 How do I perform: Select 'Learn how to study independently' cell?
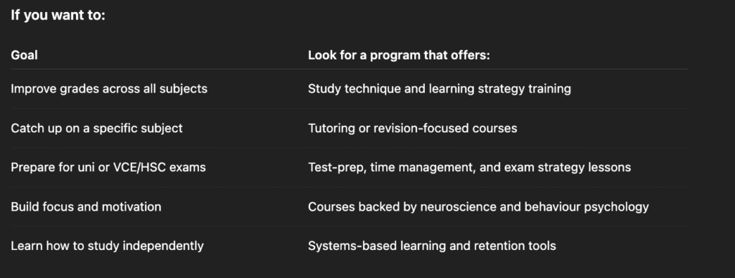[x=107, y=246]
